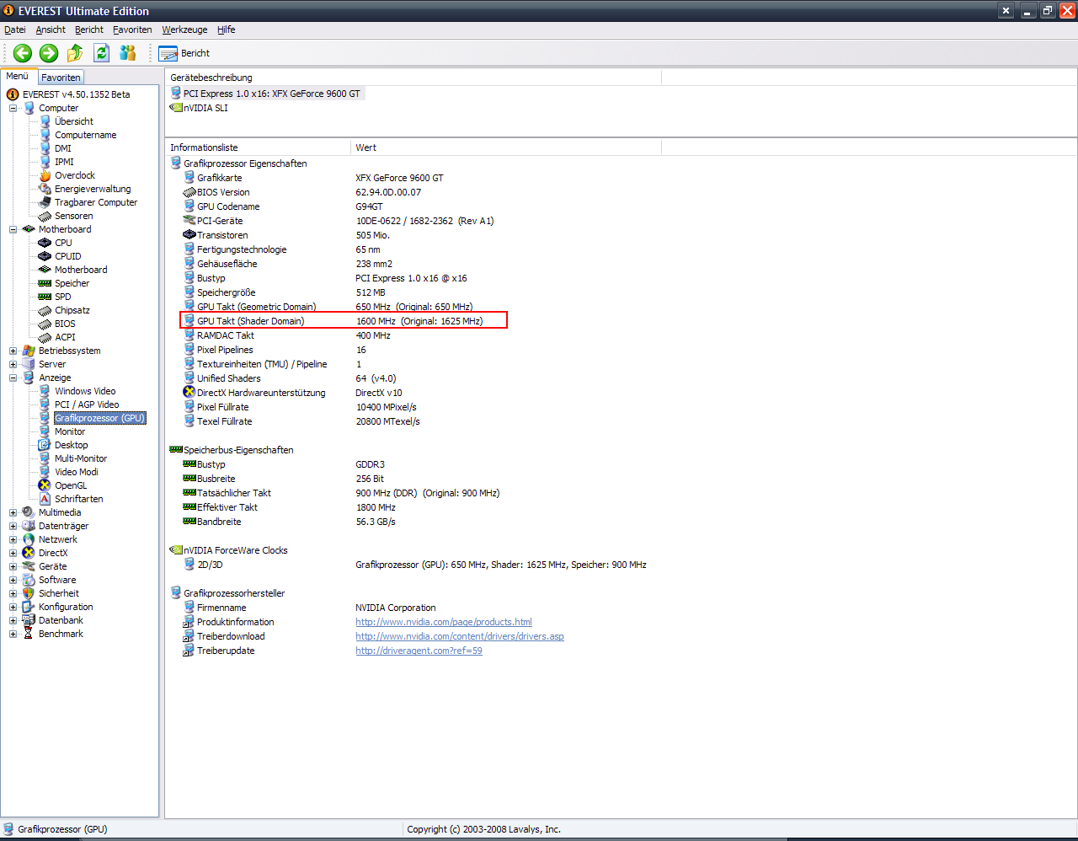Select the OpenGL icon item
1078x841 pixels.
pos(45,485)
